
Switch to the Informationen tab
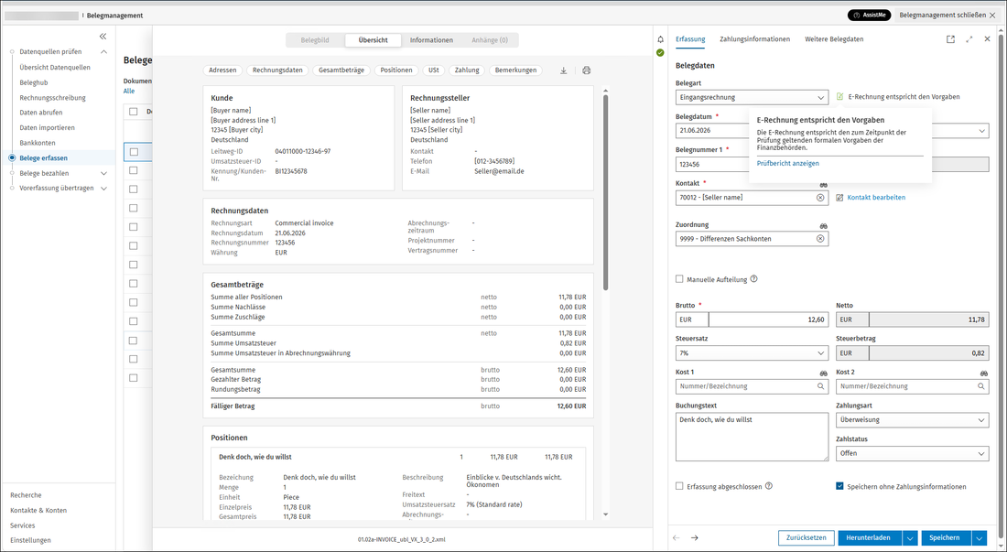click(431, 40)
